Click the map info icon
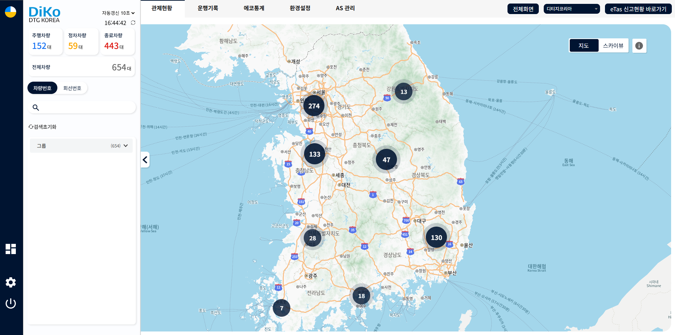675x335 pixels. (639, 46)
